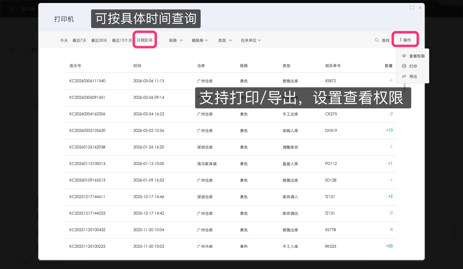
Task: Select the 最近12个月 filter link
Action: (122, 40)
